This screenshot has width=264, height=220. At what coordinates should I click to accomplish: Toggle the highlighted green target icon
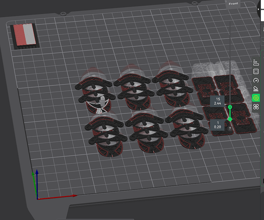tap(256, 98)
